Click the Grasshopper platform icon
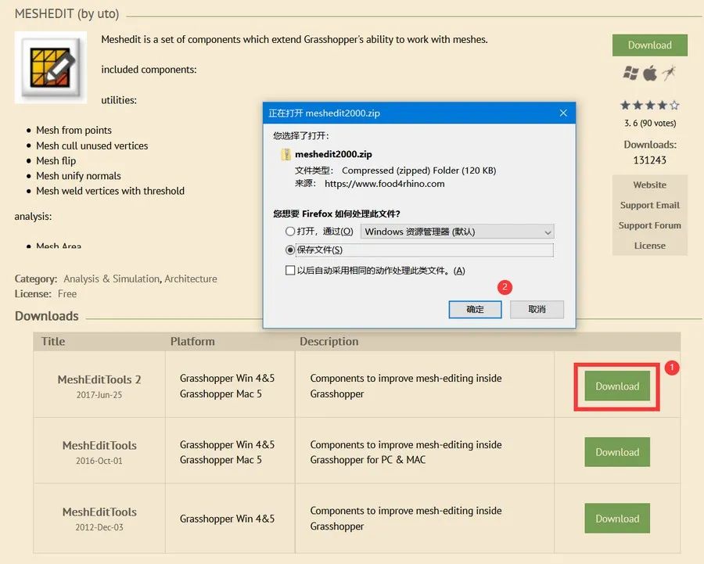This screenshot has width=704, height=564. click(669, 73)
